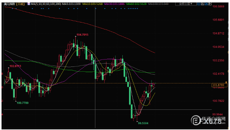Click the second white chart toolbar icon
The height and width of the screenshot is (130, 230).
203,4
